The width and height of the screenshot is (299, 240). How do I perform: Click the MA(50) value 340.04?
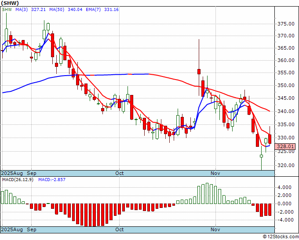click(x=75, y=10)
